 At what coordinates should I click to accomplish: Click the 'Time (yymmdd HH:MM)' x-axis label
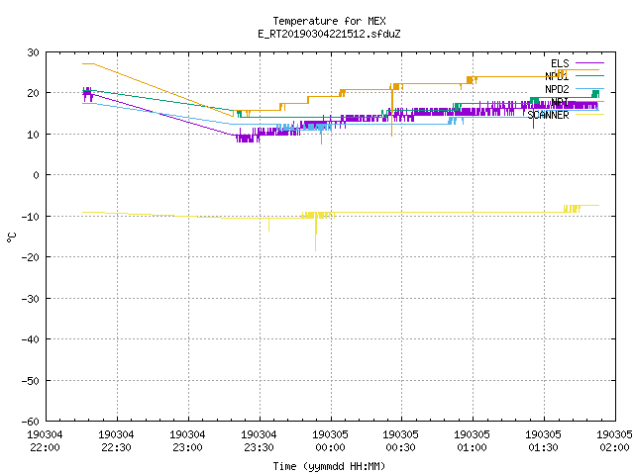(x=329, y=466)
